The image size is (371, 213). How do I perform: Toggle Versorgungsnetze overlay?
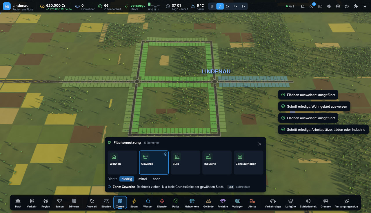point(347,203)
